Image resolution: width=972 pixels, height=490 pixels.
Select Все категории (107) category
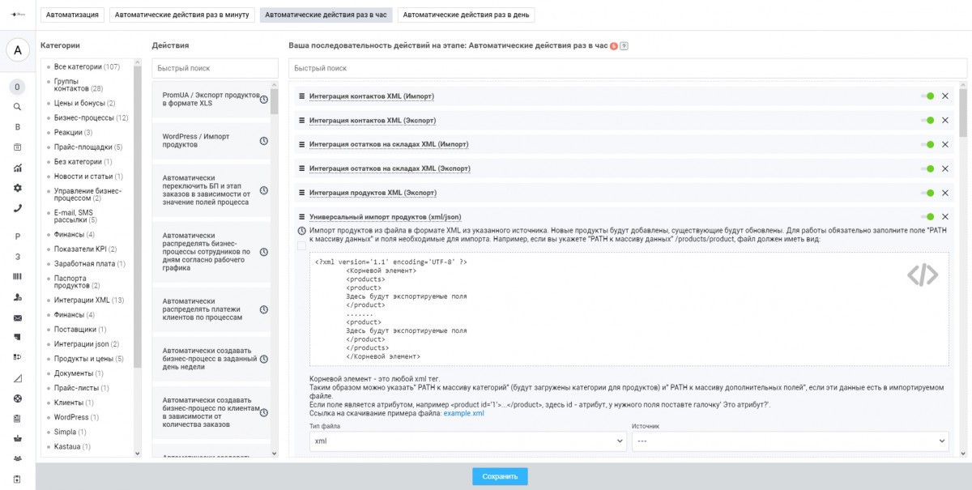[x=87, y=66]
